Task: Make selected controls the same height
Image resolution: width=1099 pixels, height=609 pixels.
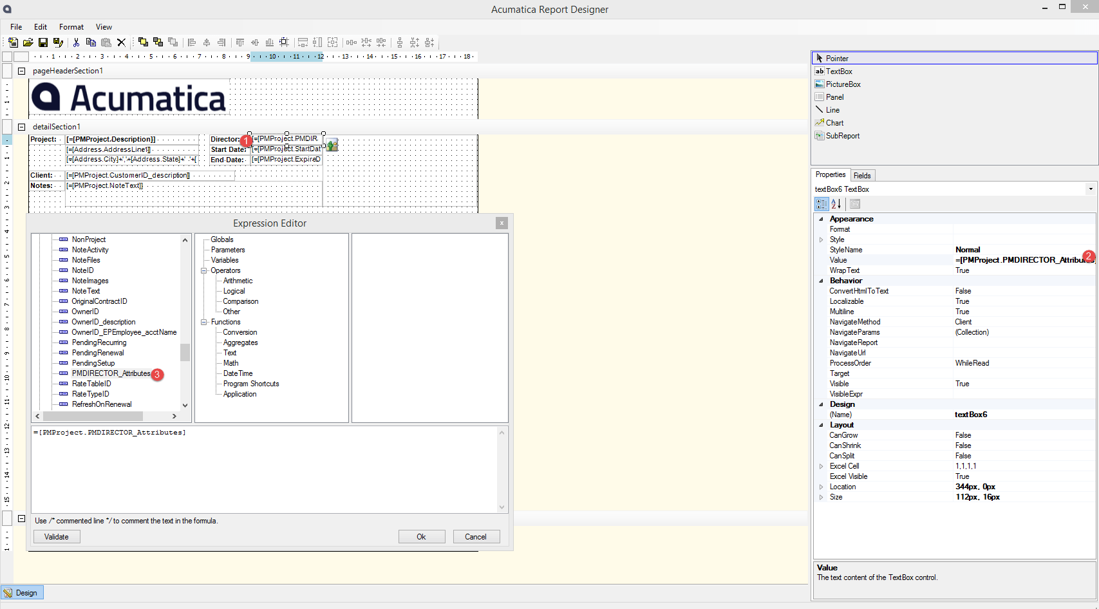Action: [x=317, y=42]
